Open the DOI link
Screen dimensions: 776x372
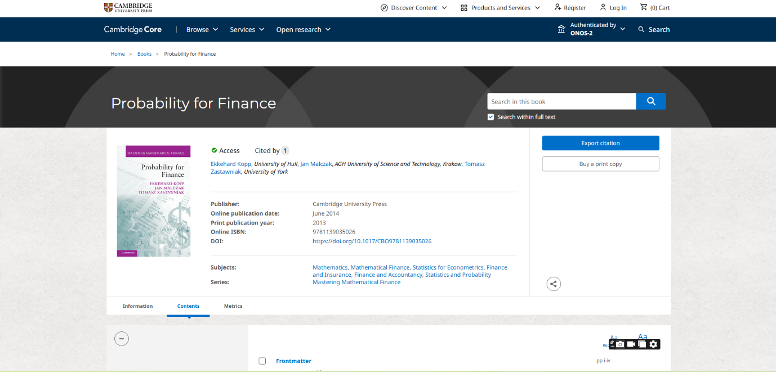pos(372,241)
